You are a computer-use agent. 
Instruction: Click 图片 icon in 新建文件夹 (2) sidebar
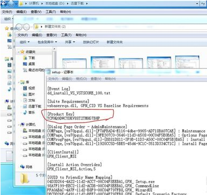pos(25,94)
